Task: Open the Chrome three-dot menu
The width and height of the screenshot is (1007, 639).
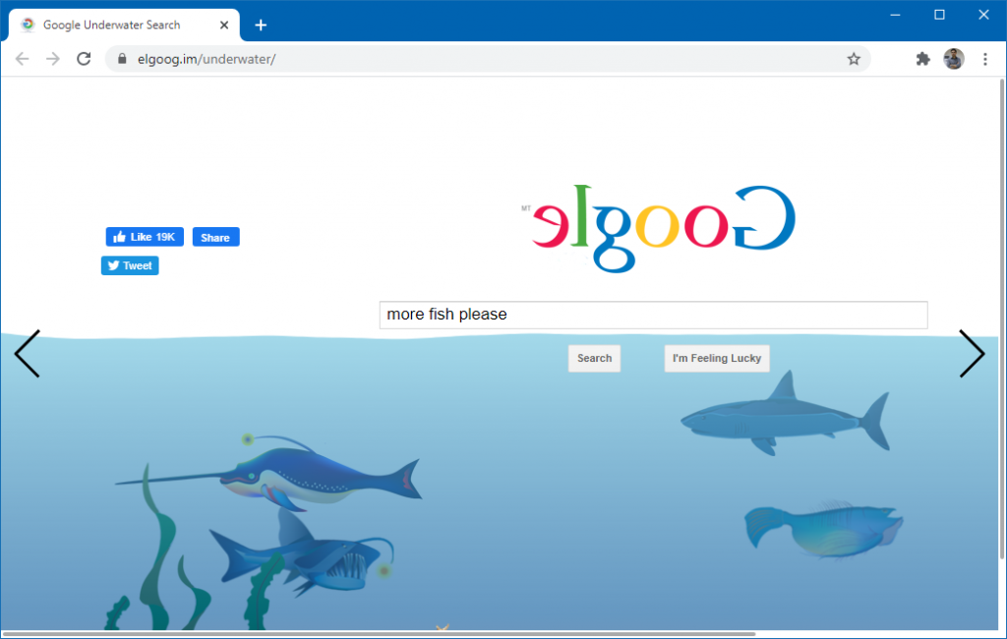Action: point(985,58)
